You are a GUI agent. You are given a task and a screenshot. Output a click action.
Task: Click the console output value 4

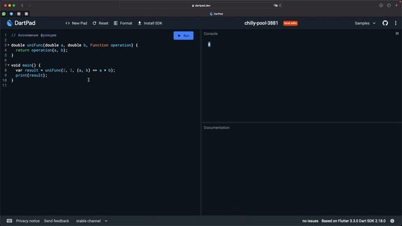[x=209, y=45]
